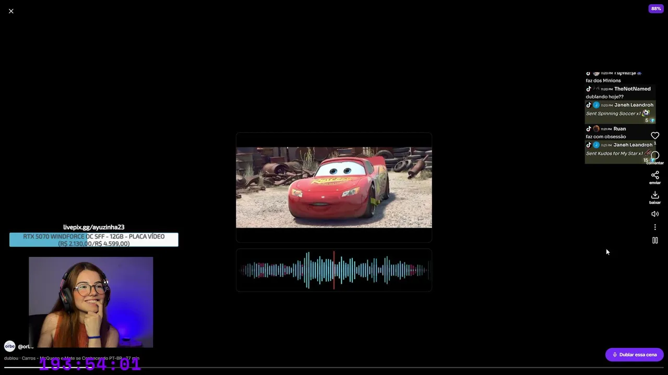Click the 88% badge in the corner

656,9
